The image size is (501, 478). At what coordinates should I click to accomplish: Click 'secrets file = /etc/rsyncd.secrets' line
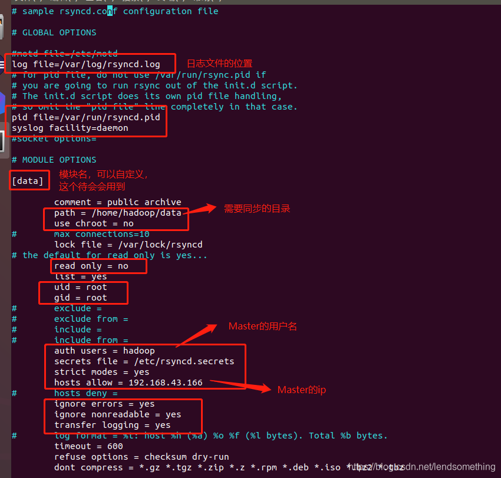pos(144,361)
